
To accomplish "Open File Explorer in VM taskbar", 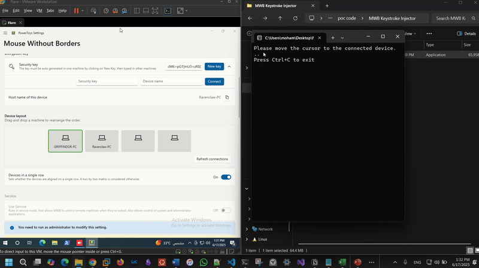I will [x=54, y=243].
